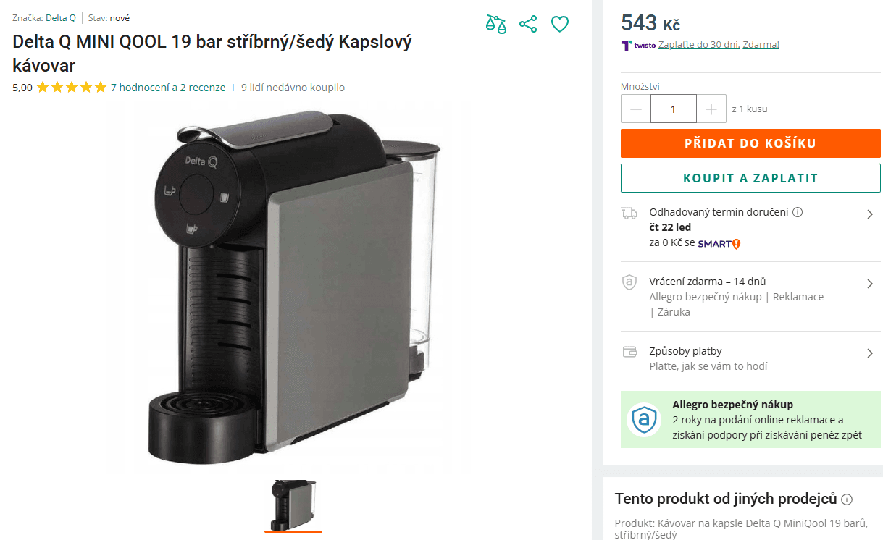Increase quantity with the plus stepper
This screenshot has width=883, height=540.
tap(711, 108)
